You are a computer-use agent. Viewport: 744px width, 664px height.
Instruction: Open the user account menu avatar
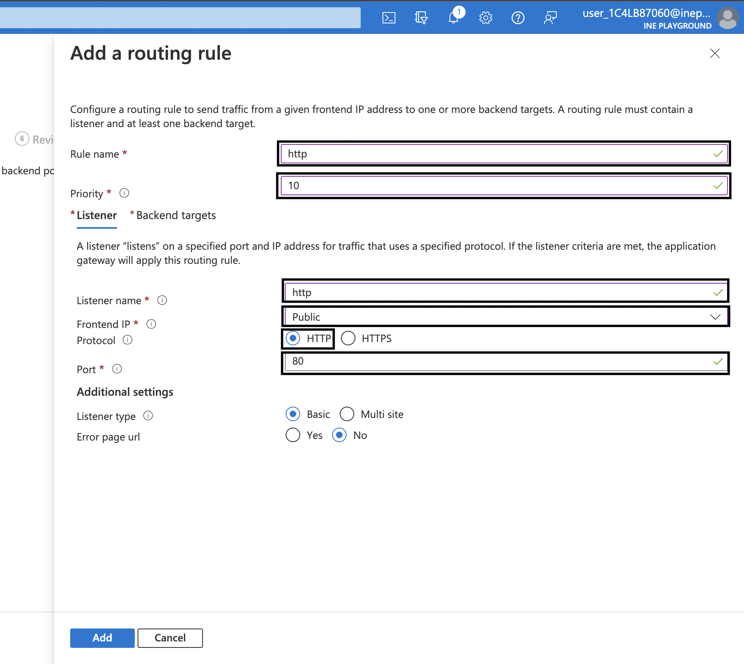(x=727, y=18)
